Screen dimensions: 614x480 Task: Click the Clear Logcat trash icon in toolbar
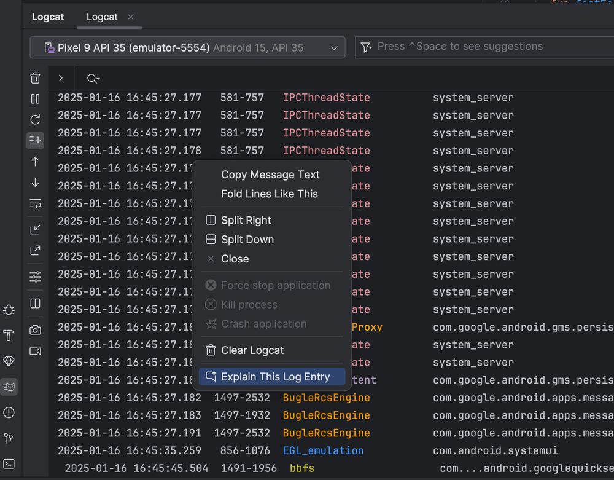pyautogui.click(x=35, y=78)
